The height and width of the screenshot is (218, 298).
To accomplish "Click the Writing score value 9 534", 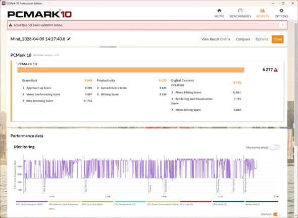I will 163,95.
